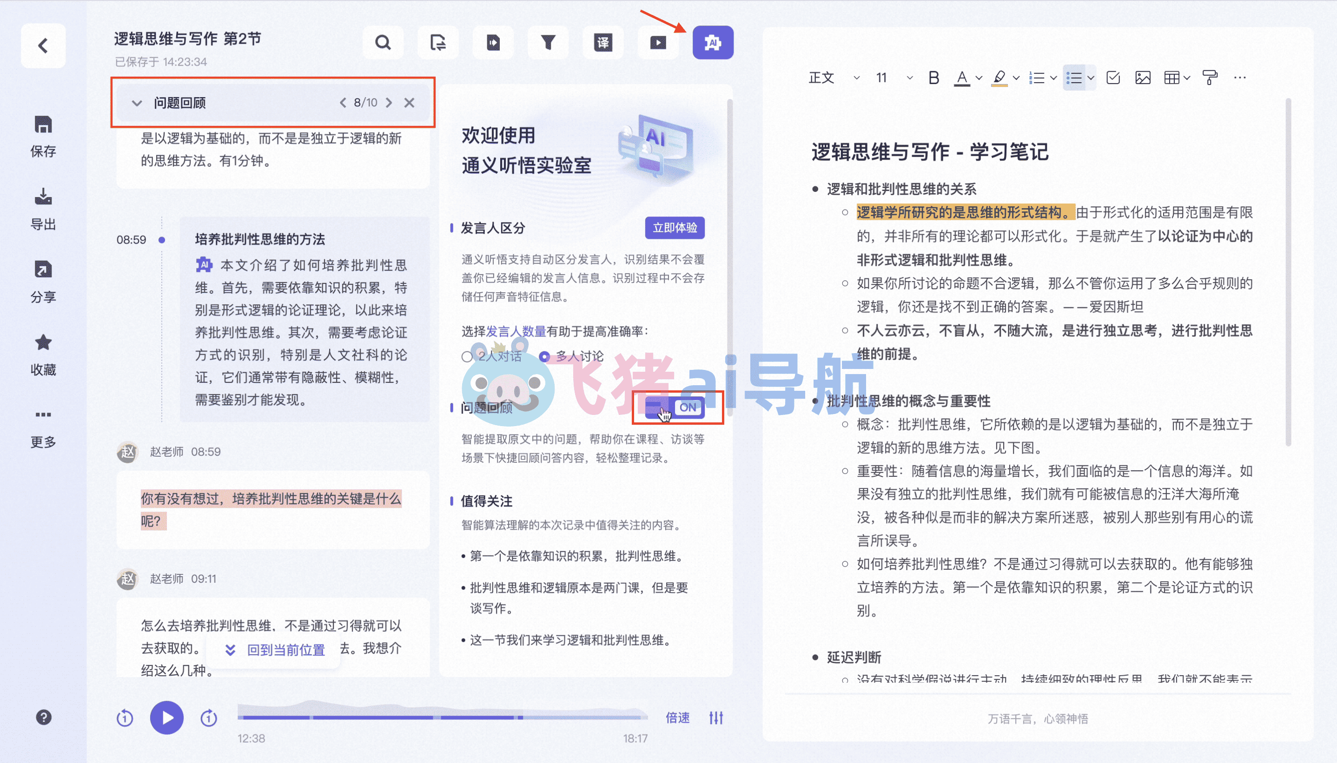
Task: Open the search magnifier tool
Action: pos(383,42)
